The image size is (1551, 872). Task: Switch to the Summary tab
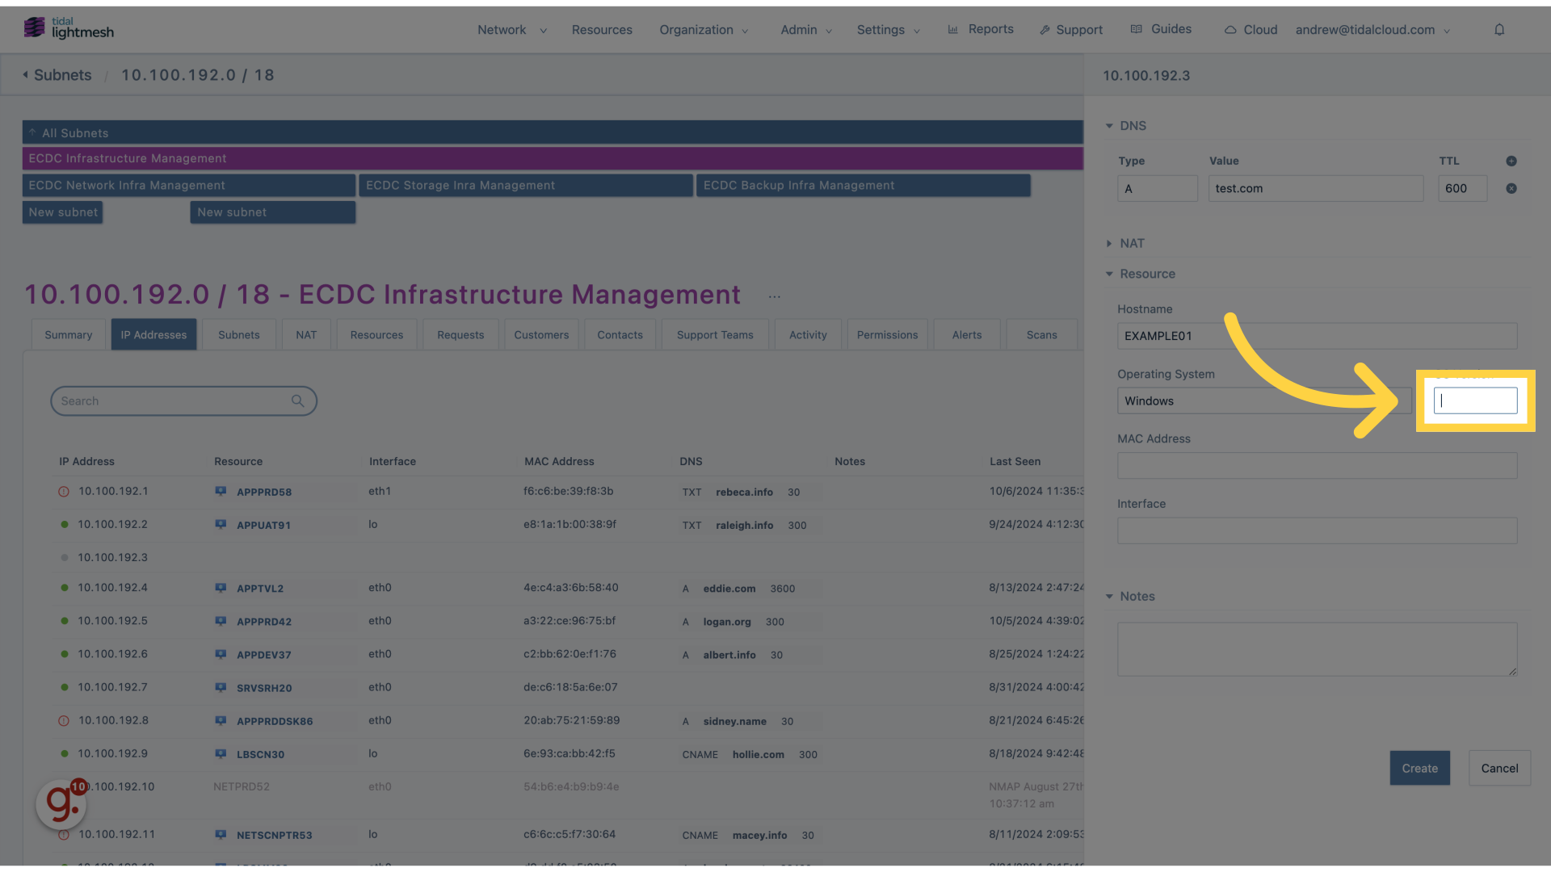click(69, 335)
